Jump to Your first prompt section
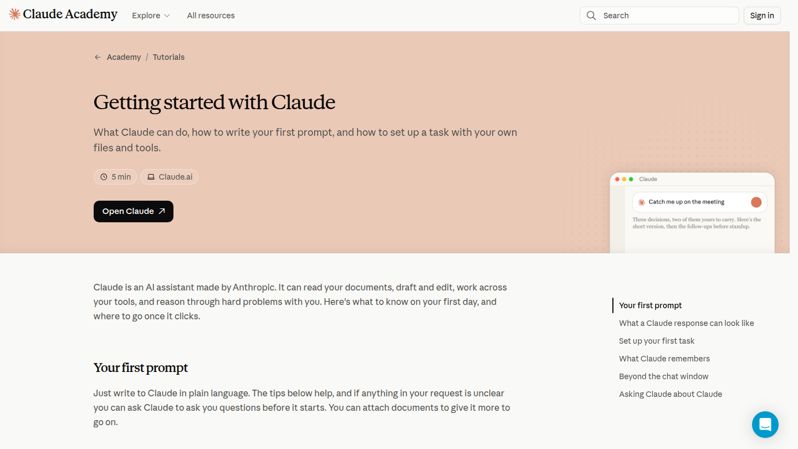Image resolution: width=798 pixels, height=449 pixels. point(650,305)
